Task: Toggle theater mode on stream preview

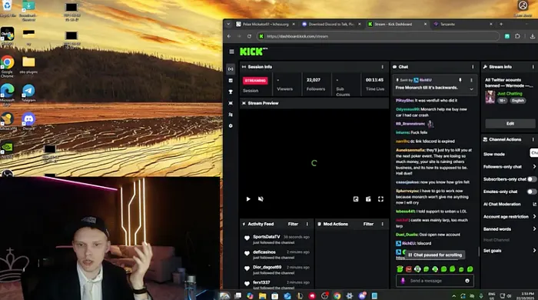Action: [368, 199]
